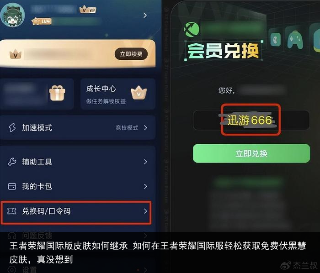Click the green gamepad icon
The height and width of the screenshot is (273, 320).
click(x=295, y=40)
